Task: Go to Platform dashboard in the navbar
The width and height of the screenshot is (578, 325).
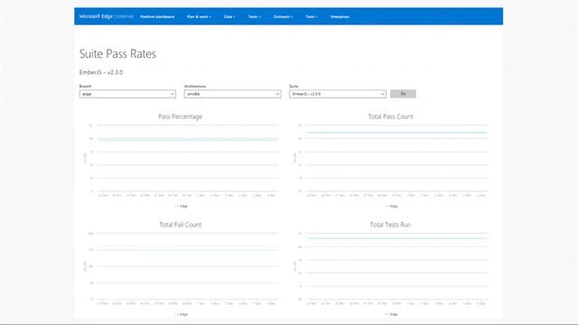Action: point(157,17)
